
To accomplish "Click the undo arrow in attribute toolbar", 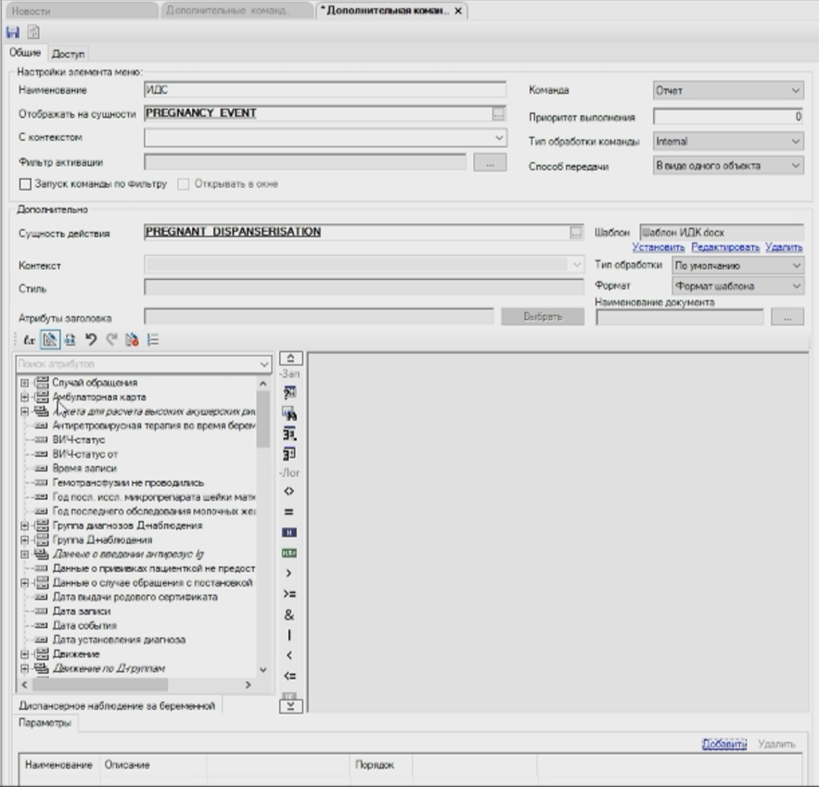I will (91, 340).
